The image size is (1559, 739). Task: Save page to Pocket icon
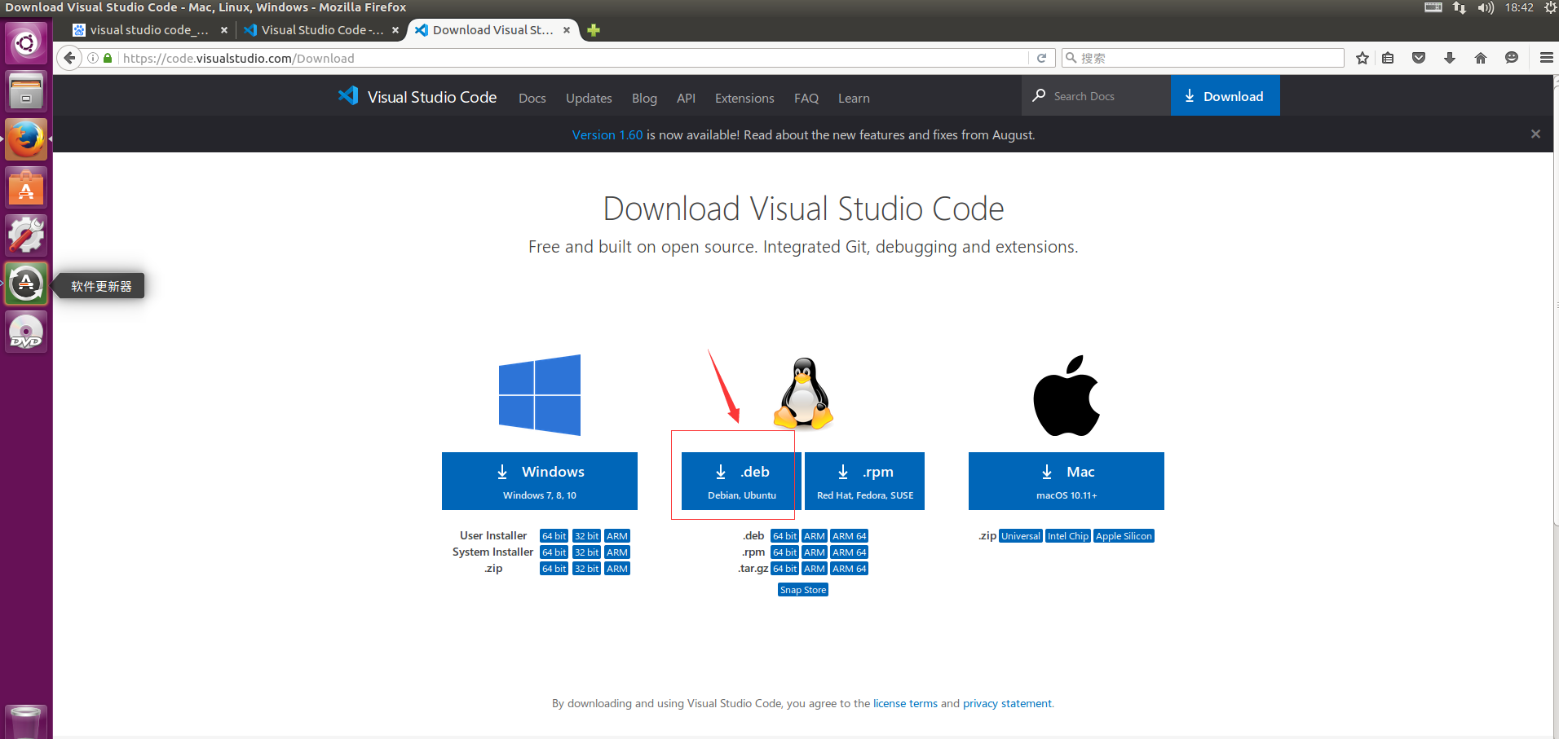[x=1419, y=58]
